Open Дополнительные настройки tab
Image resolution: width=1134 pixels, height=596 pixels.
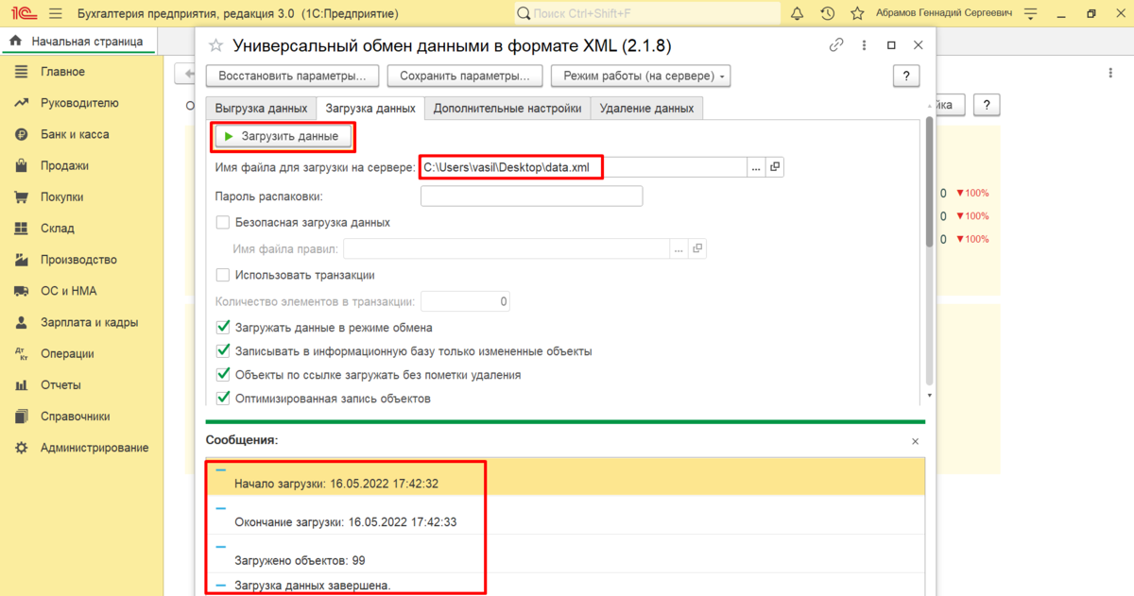point(507,109)
